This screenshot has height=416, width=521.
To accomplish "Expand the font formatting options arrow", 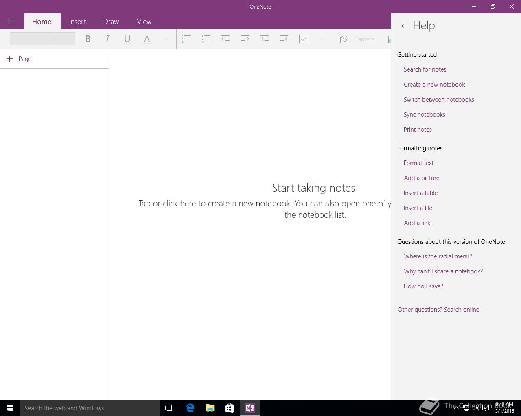I will click(x=166, y=39).
